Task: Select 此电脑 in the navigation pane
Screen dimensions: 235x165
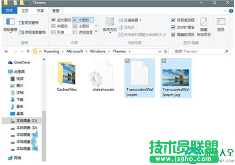Action: [x=17, y=72]
